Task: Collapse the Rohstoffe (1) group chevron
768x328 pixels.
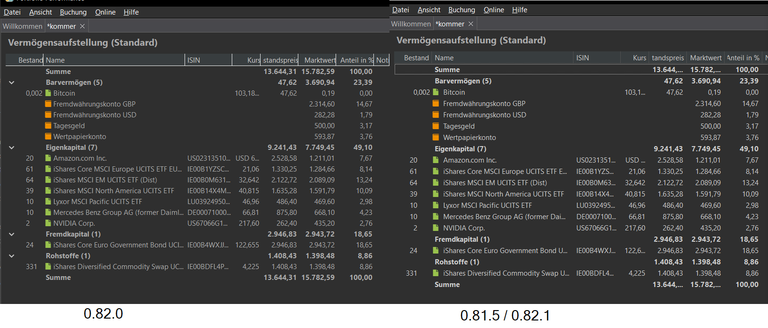Action: tap(12, 256)
